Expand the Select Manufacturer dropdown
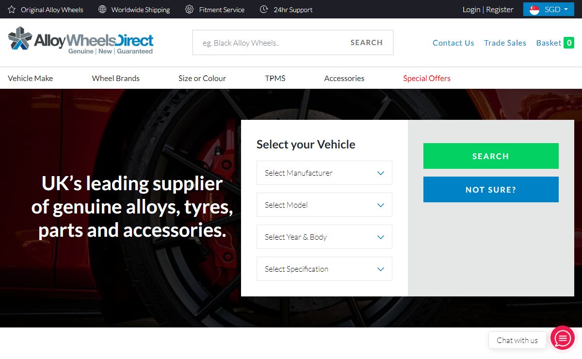Viewport: 582px width, 359px height. [x=324, y=173]
